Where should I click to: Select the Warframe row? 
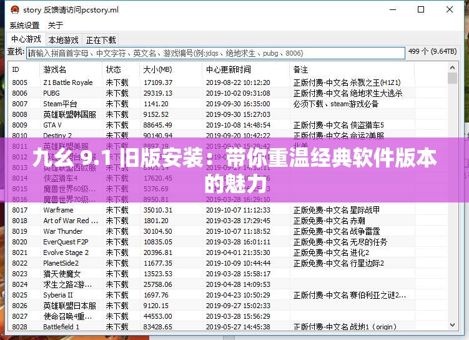(x=227, y=210)
